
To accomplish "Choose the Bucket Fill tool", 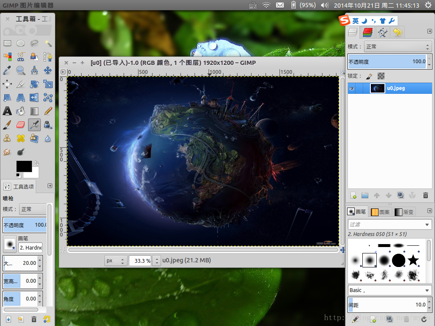I will coord(20,111).
